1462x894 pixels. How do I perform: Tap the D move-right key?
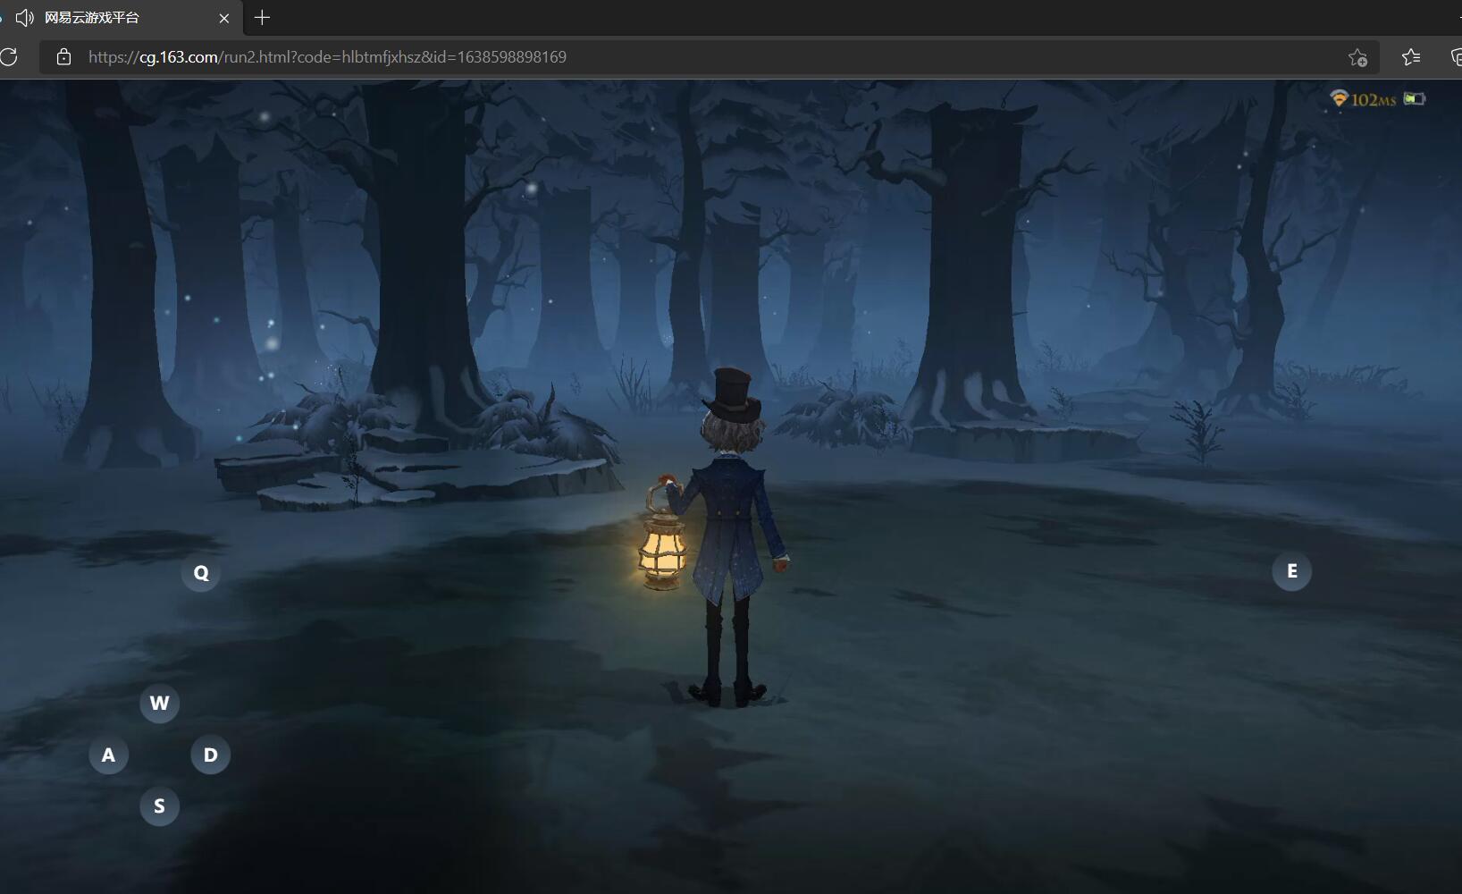point(210,755)
